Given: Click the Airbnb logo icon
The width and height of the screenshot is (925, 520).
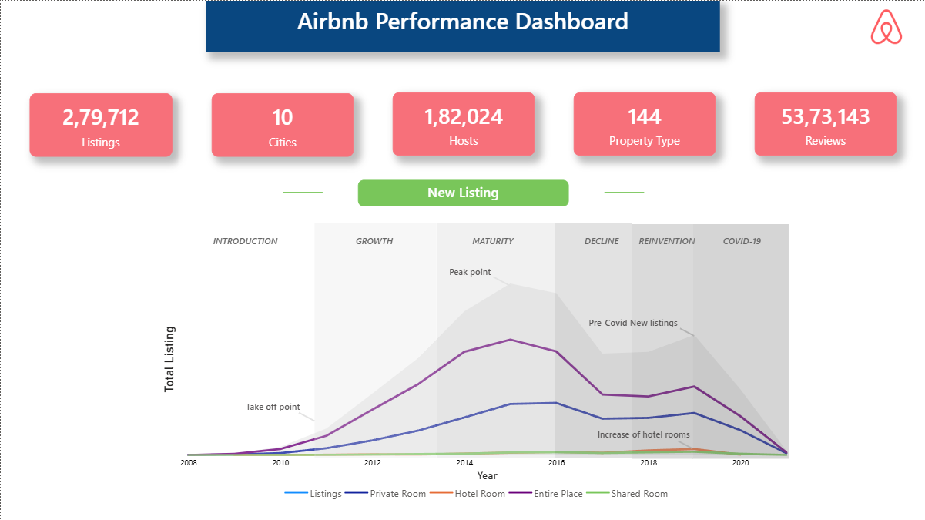Looking at the screenshot, I should 886,28.
